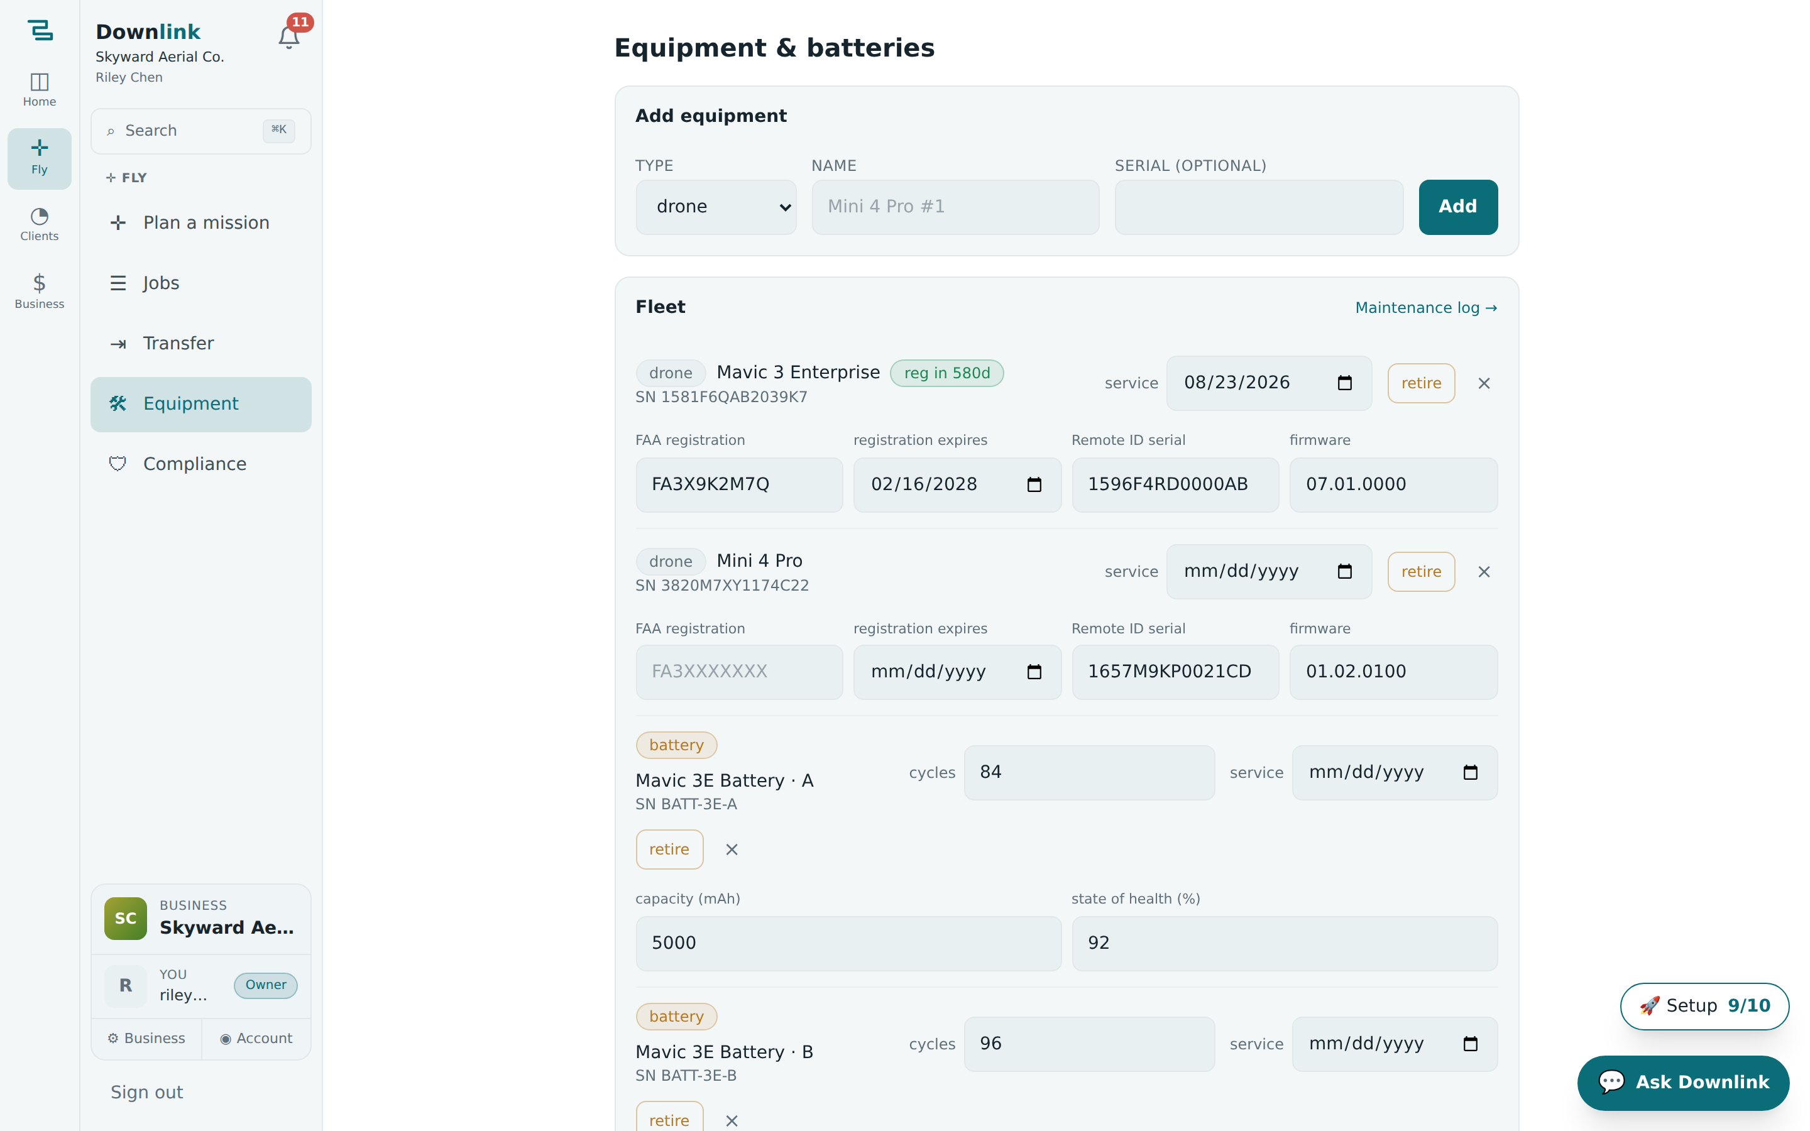Viewport: 1810px width, 1131px height.
Task: Open the Ask Downlink chat
Action: 1683,1083
